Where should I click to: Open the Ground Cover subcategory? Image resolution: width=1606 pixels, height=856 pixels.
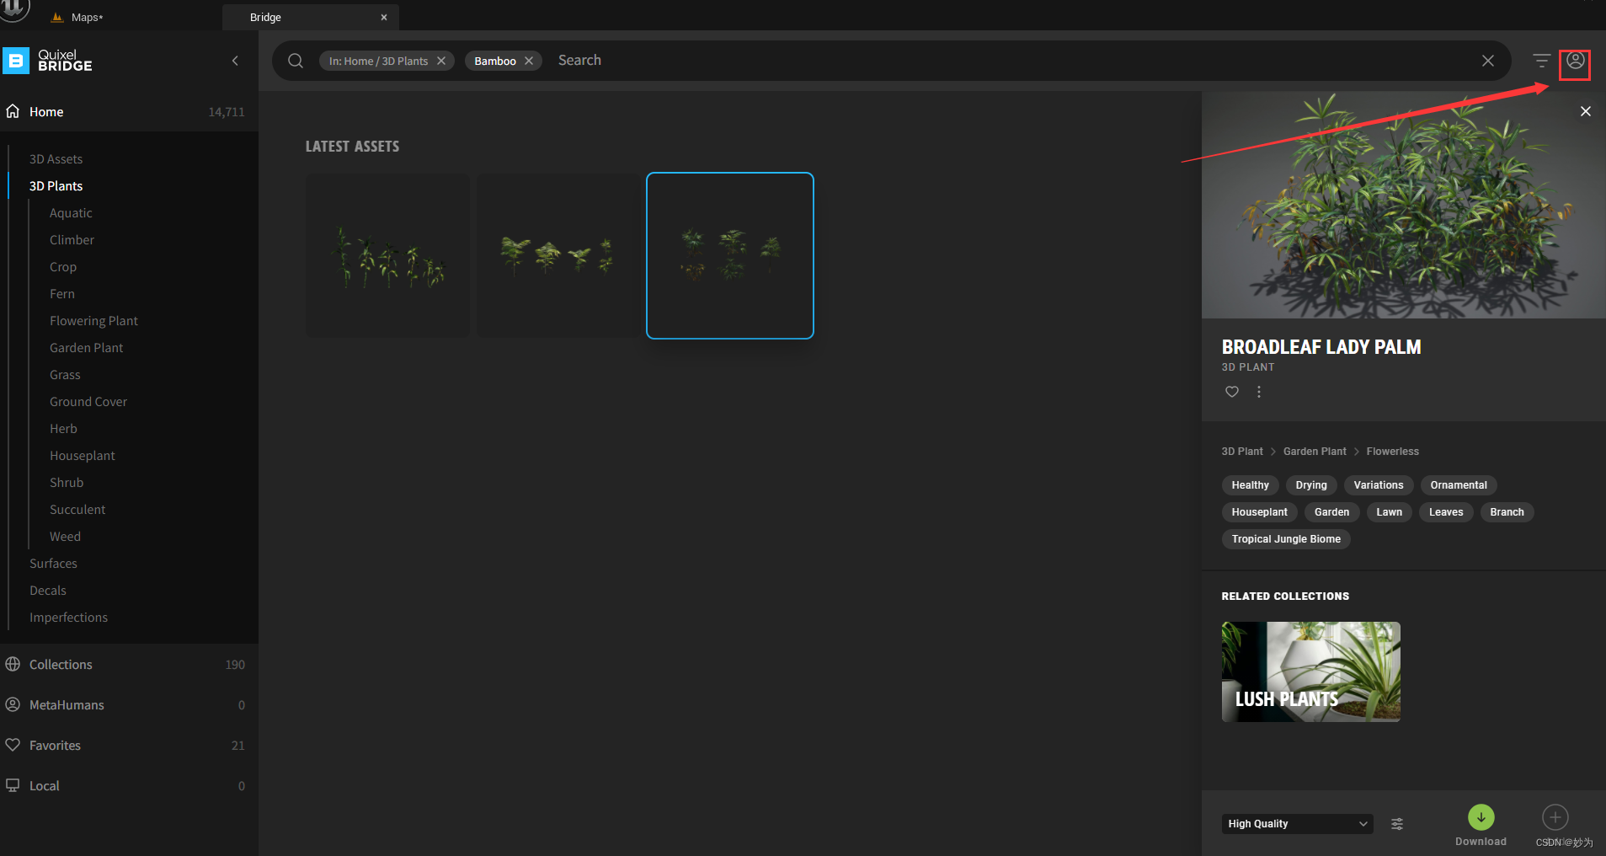coord(88,402)
